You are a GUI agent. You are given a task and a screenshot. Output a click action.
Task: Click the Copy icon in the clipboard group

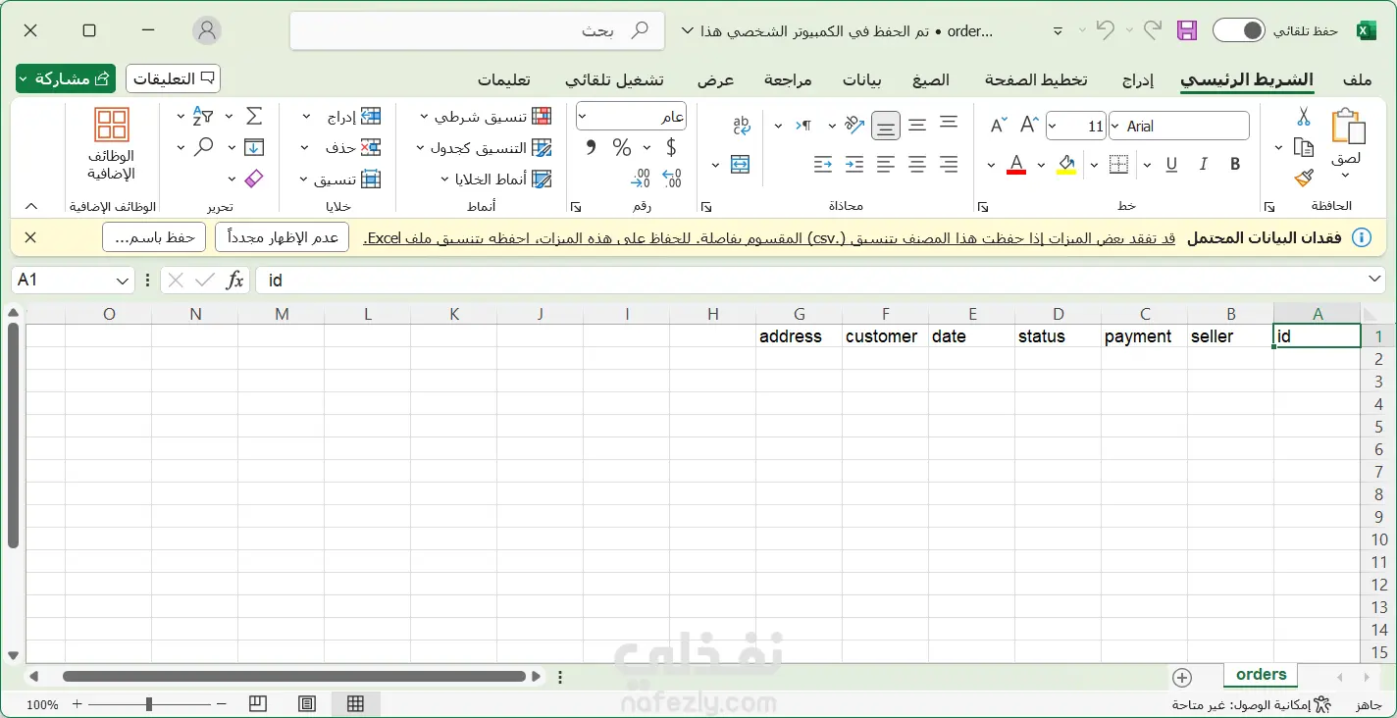point(1303,147)
